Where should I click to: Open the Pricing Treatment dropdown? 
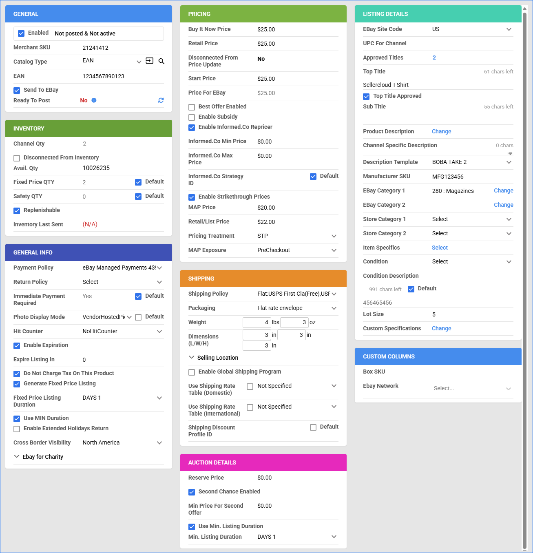point(334,236)
